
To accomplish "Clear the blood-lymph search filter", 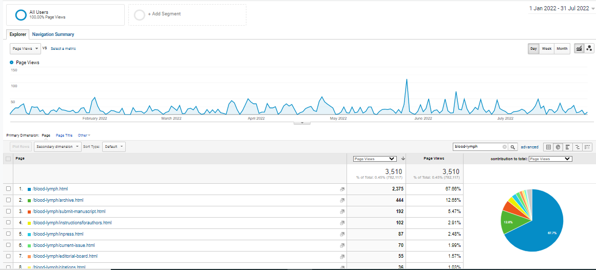I will (504, 147).
